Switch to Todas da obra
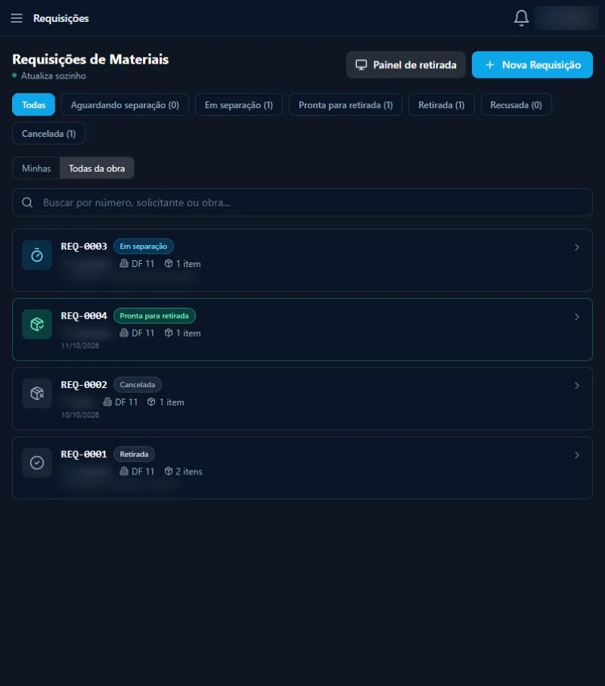This screenshot has width=605, height=686. point(97,168)
